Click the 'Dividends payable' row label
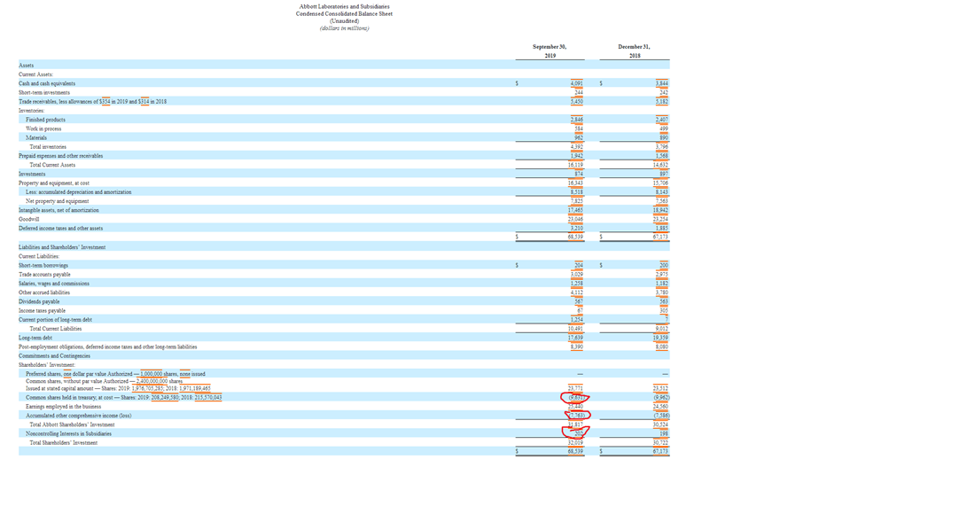 coord(39,301)
